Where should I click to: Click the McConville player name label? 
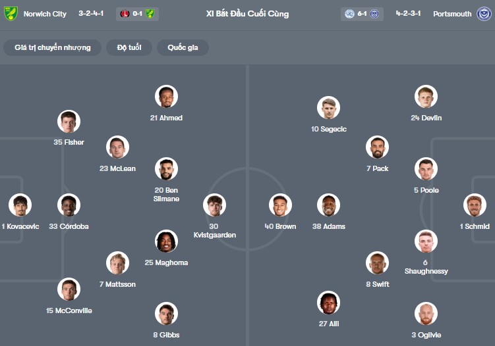tap(69, 310)
